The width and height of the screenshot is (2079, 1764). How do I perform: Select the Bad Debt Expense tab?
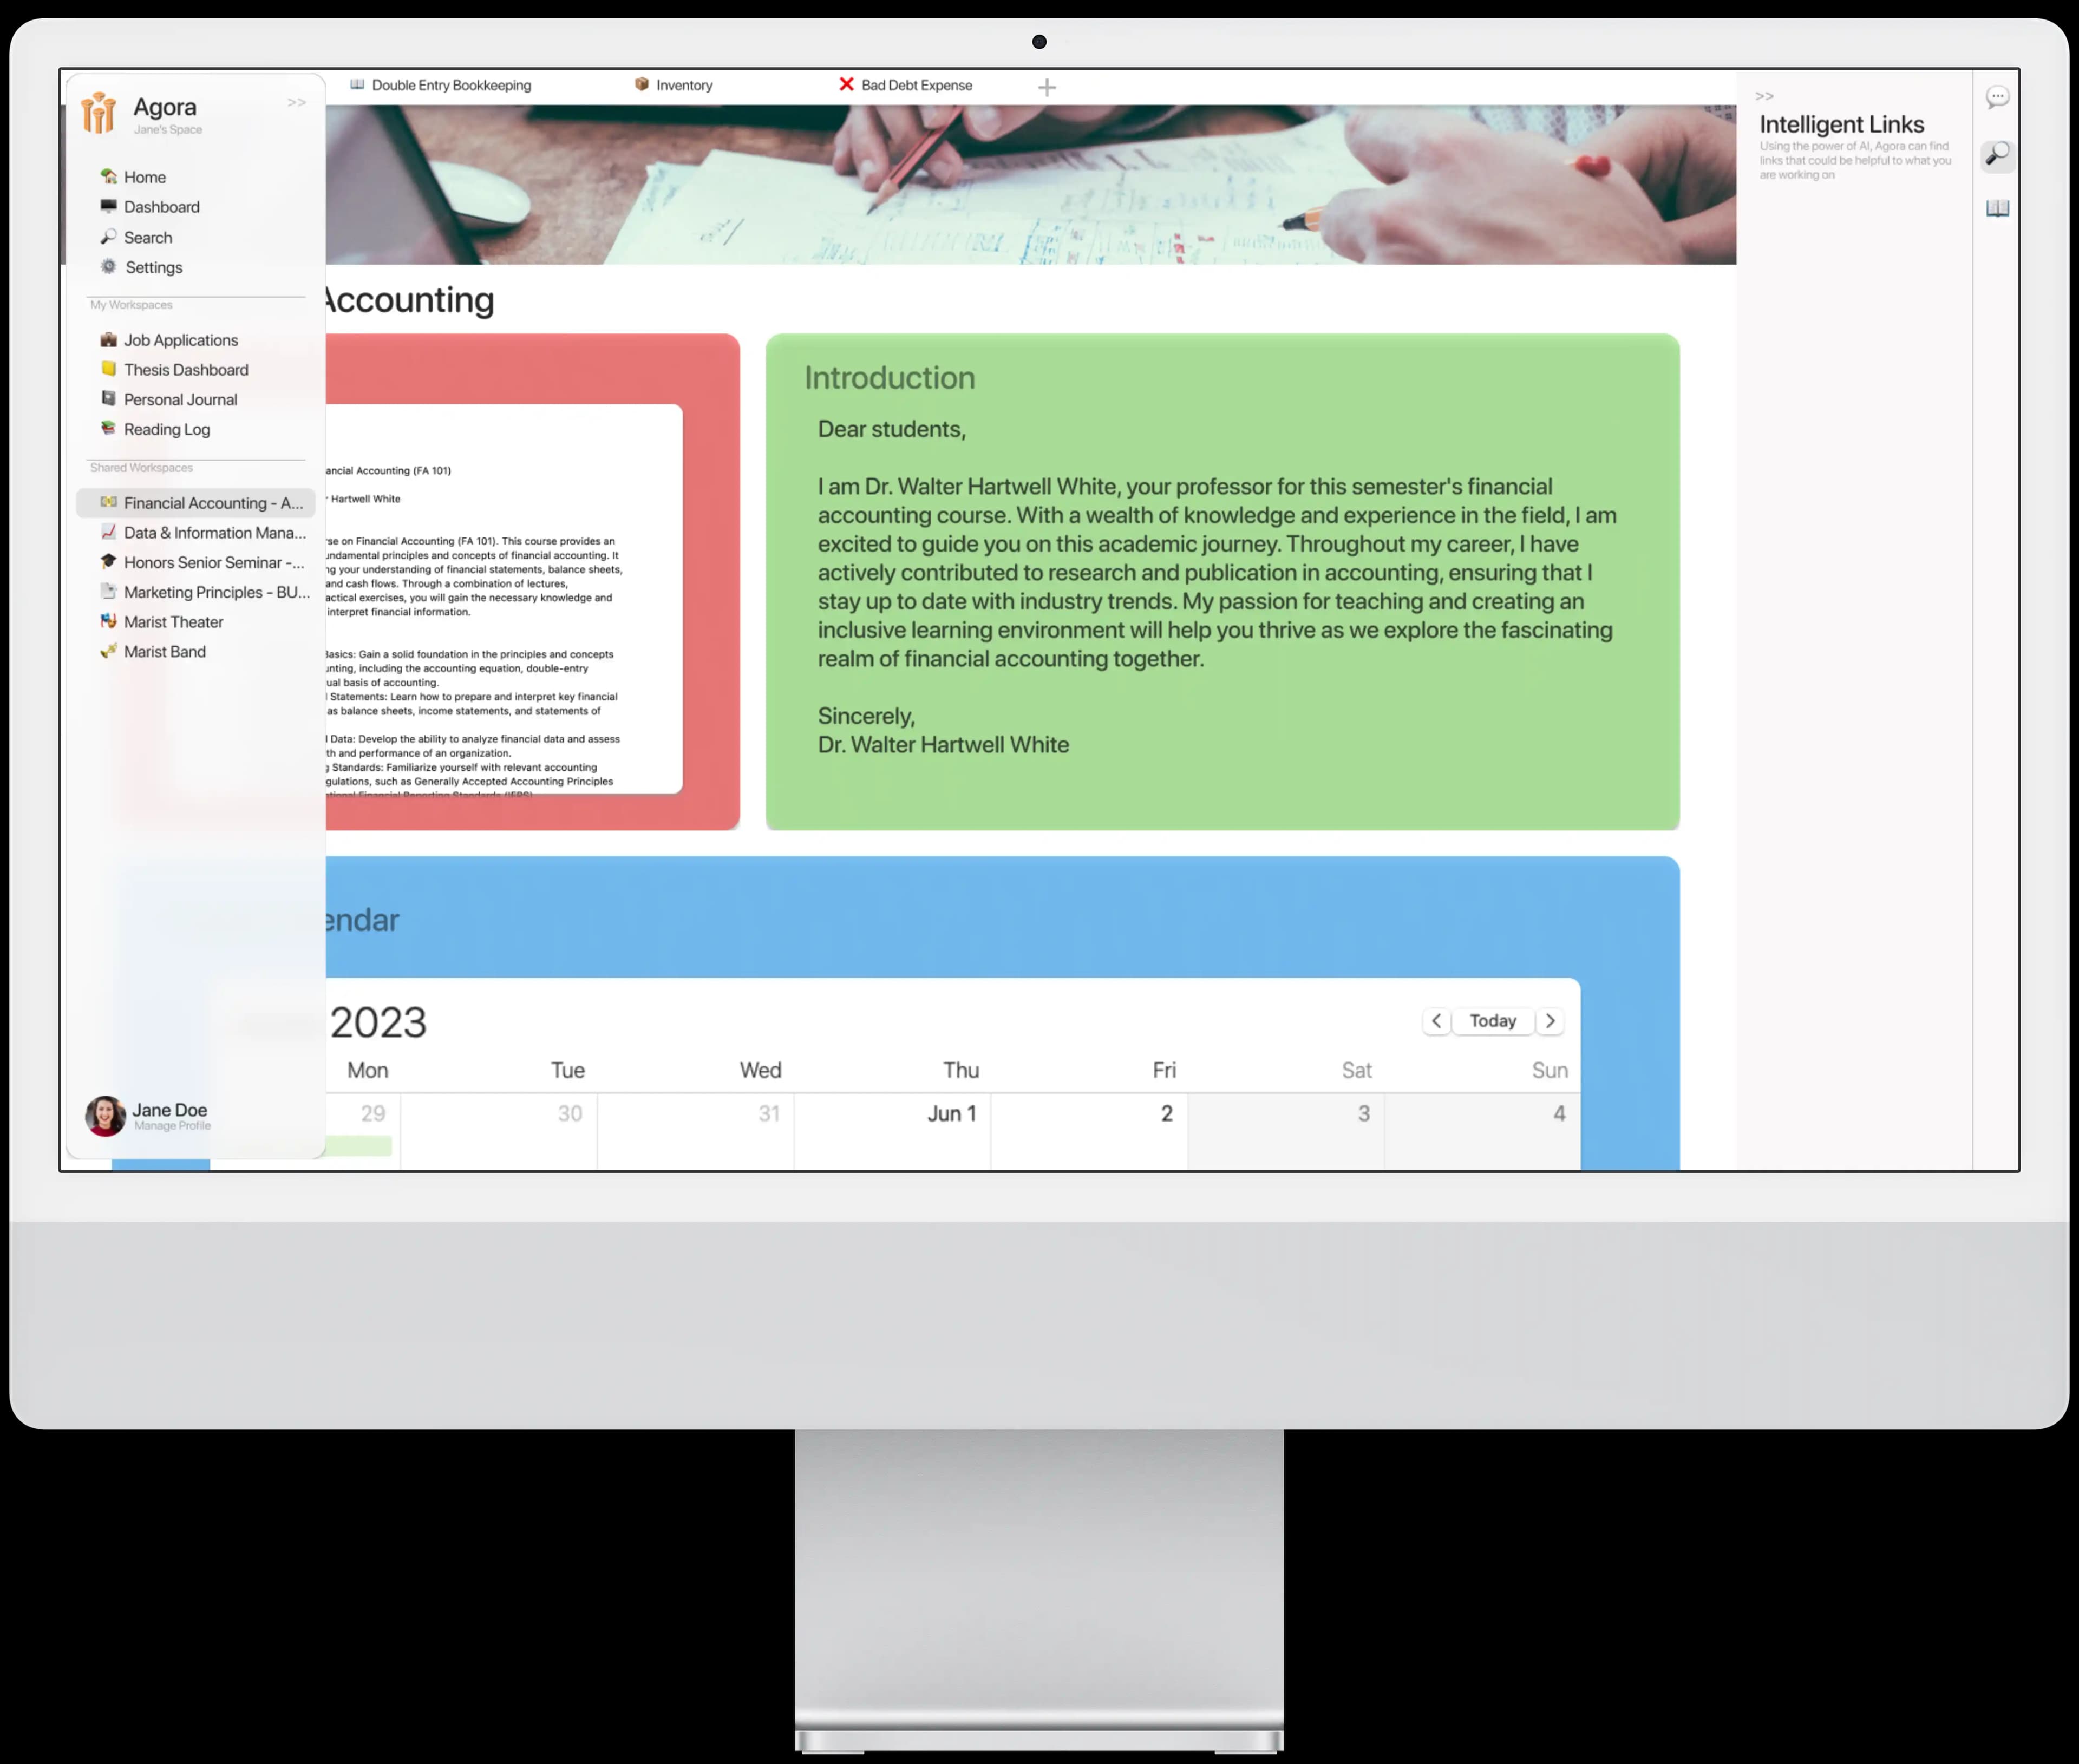point(917,84)
